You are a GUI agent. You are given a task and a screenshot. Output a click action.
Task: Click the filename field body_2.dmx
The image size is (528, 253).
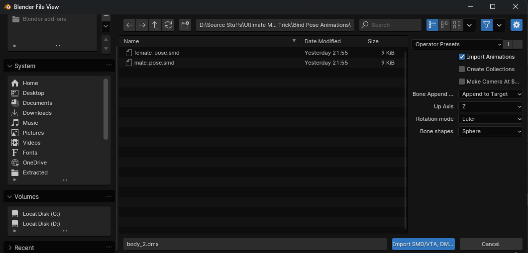coord(255,244)
